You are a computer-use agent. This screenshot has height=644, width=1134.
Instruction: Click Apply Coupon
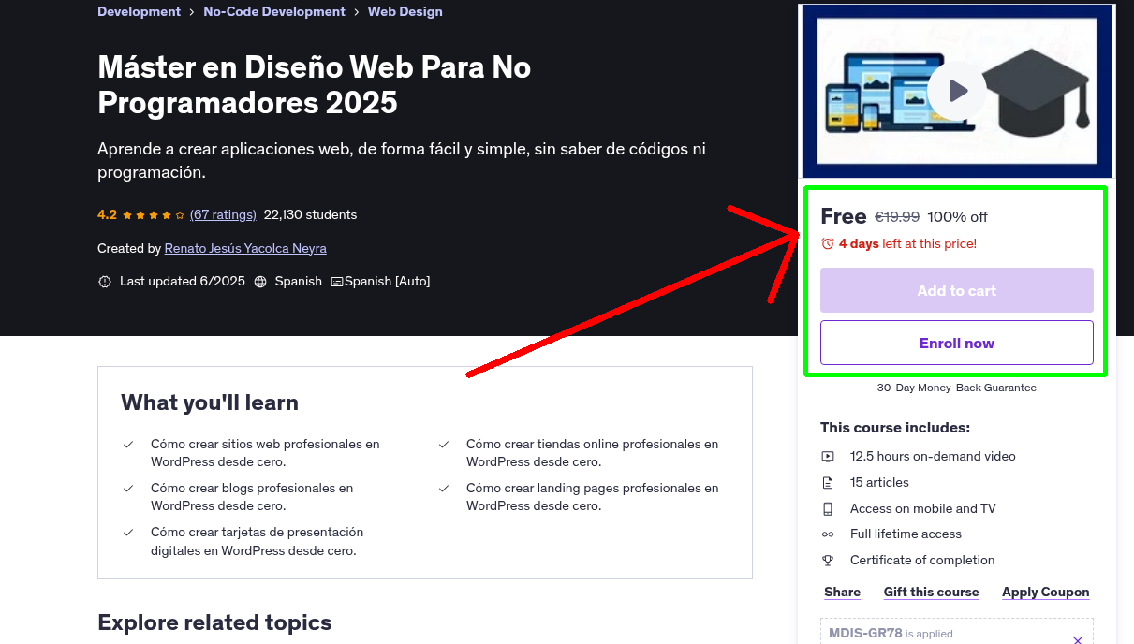pyautogui.click(x=1045, y=592)
